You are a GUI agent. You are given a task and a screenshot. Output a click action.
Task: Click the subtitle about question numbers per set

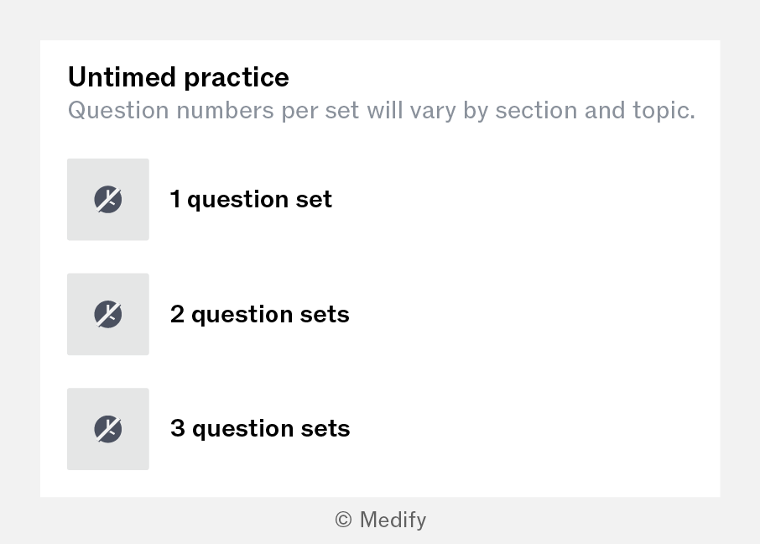coord(382,111)
